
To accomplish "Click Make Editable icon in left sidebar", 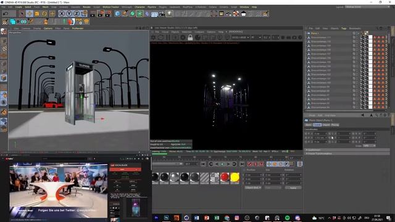I will tap(4, 31).
